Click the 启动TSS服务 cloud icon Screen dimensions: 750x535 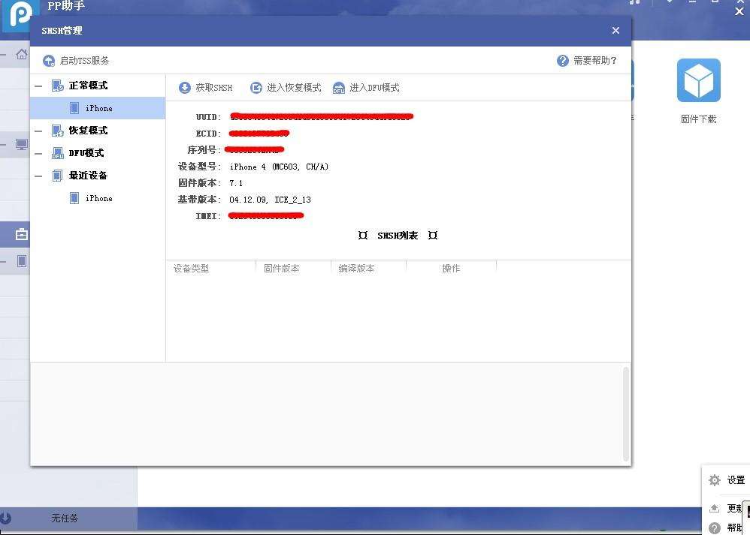tap(49, 61)
